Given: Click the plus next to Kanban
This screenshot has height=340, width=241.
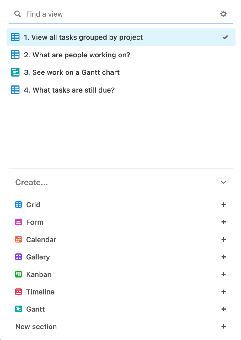Looking at the screenshot, I should (x=223, y=274).
